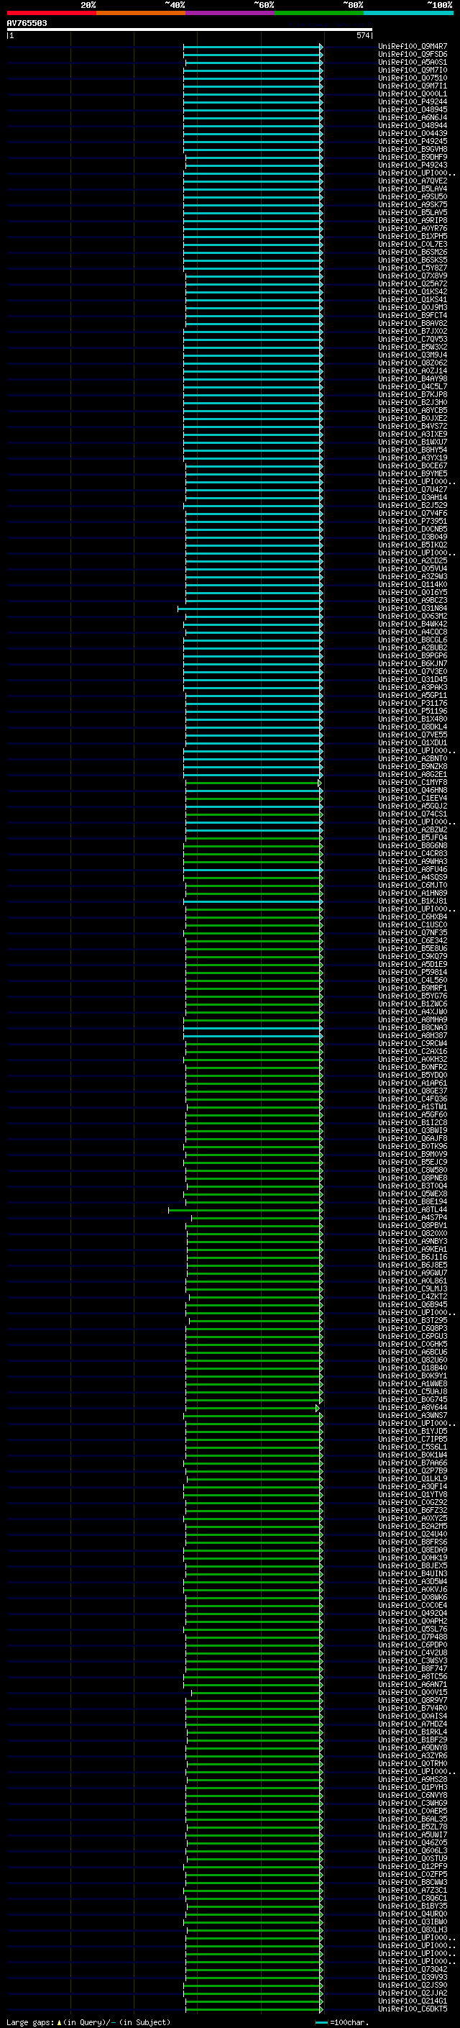Screen dimensions: 460x2028
Task: Click the UniRef100_B1KJ81 label
Action: (413, 901)
